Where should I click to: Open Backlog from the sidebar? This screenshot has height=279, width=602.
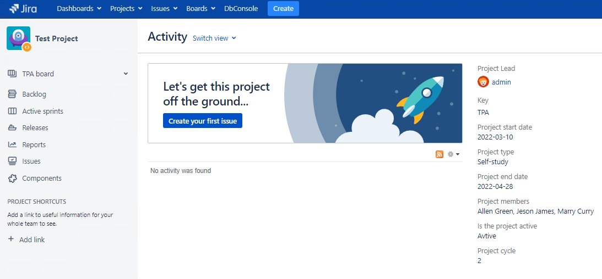[x=34, y=94]
